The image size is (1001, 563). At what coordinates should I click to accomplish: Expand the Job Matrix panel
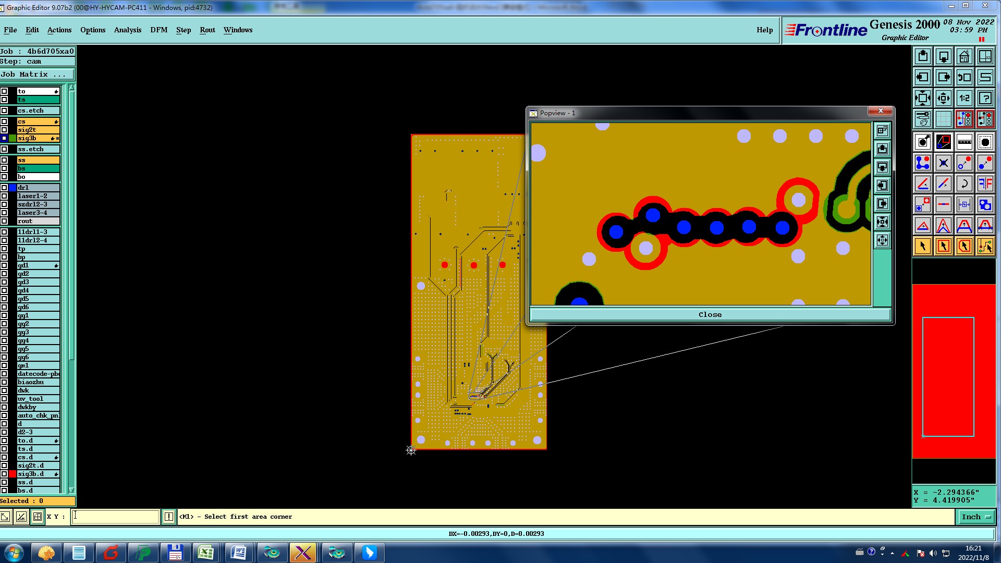[x=33, y=75]
